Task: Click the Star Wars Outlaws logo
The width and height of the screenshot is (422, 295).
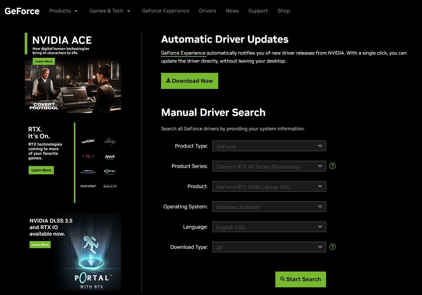Action: coord(88,141)
